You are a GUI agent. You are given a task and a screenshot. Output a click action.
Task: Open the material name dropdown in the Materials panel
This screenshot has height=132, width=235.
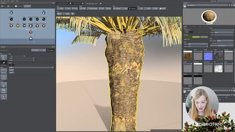[x=207, y=5]
